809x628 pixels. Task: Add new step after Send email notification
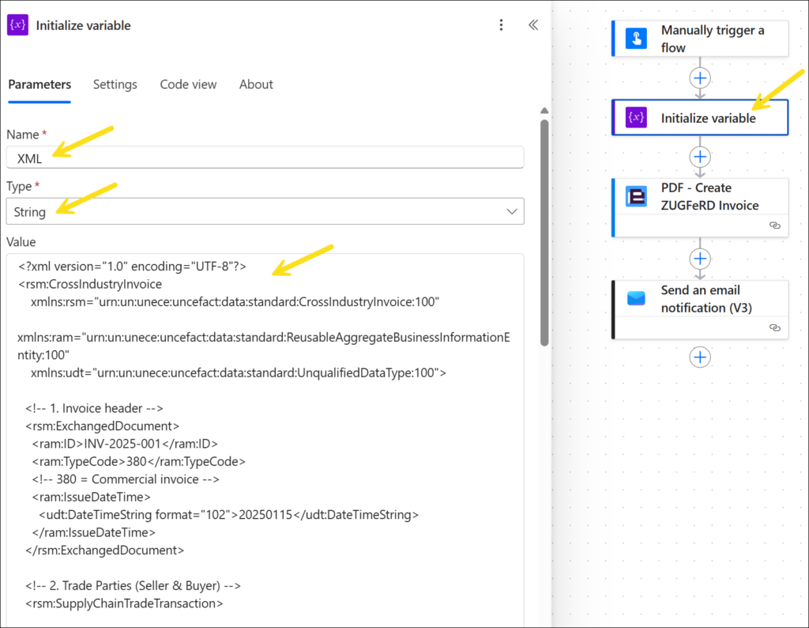[700, 358]
